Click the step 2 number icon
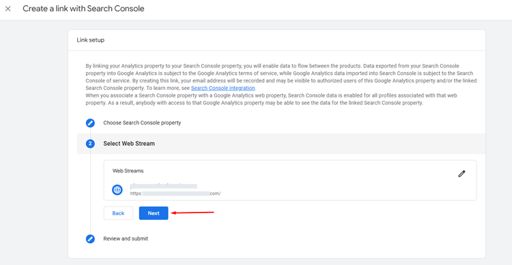512x265 pixels. click(90, 144)
